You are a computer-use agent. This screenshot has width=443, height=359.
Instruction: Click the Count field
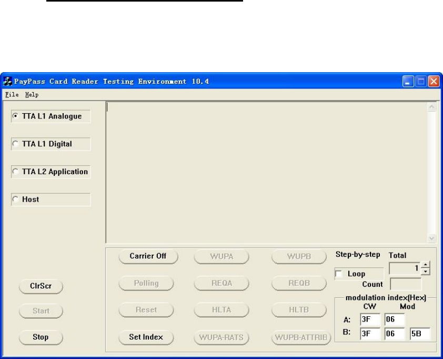click(x=406, y=284)
